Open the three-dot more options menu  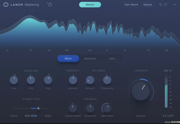175,5
